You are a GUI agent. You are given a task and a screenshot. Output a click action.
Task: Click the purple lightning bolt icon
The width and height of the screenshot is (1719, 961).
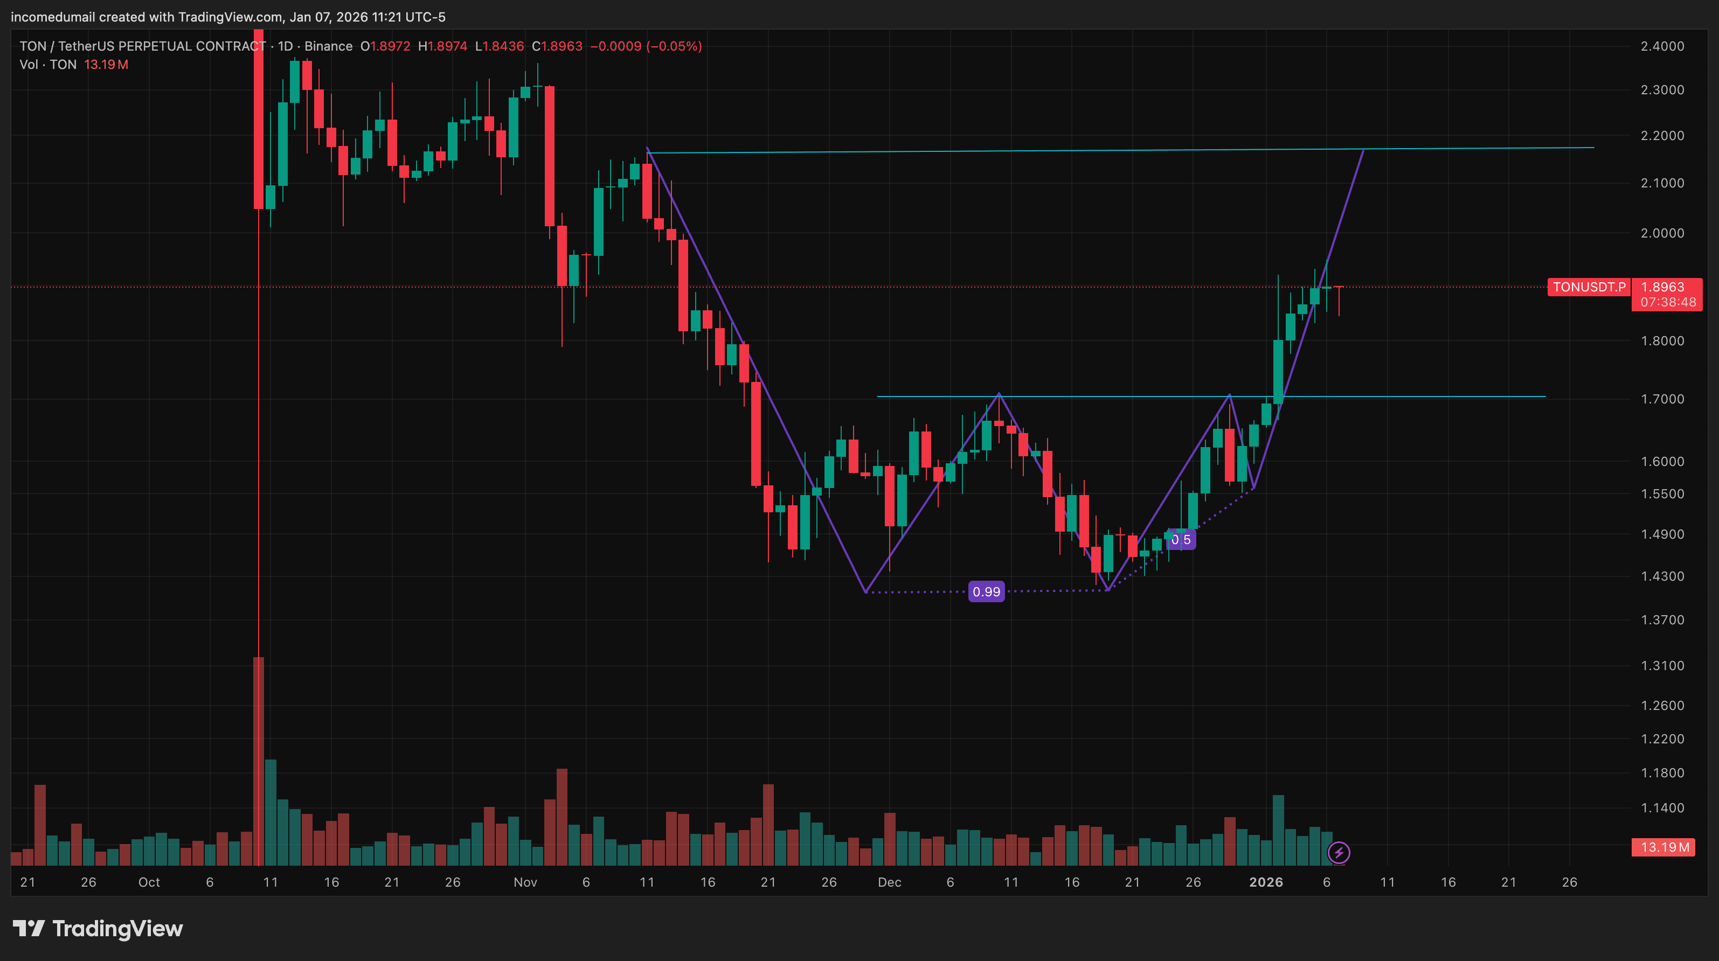coord(1339,852)
